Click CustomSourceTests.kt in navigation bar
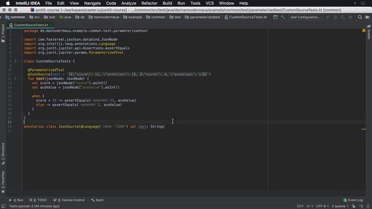This screenshot has width=372, height=209. tap(245, 17)
